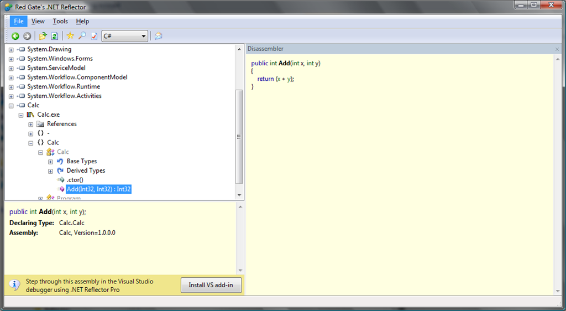
Task: Click the Install VS add-in button
Action: coord(211,285)
